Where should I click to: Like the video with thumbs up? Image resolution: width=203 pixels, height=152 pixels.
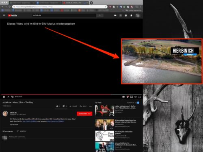point(57,106)
